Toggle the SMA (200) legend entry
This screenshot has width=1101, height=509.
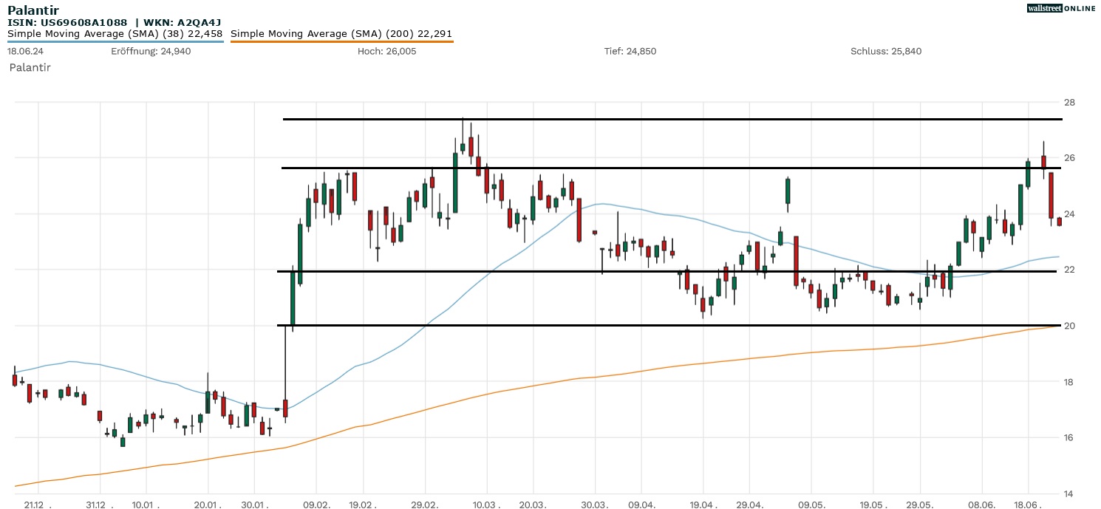pyautogui.click(x=341, y=33)
